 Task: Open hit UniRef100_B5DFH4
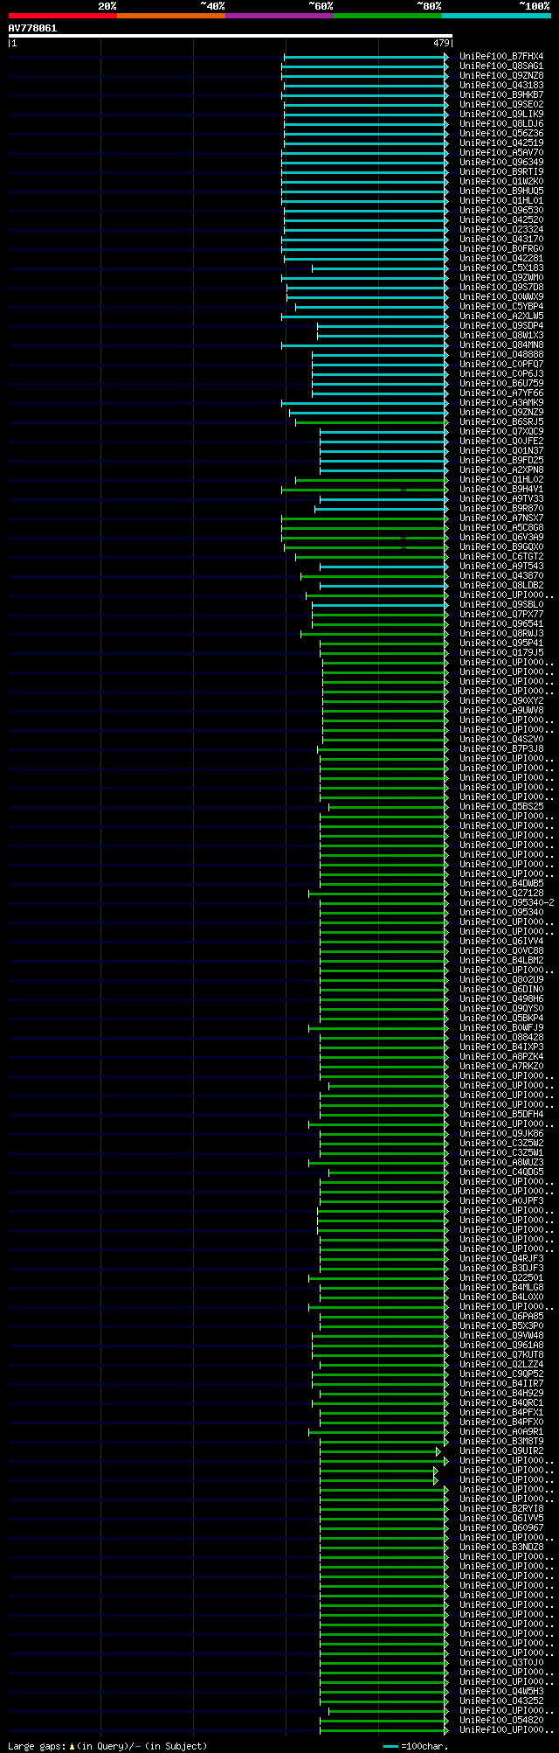point(501,1114)
